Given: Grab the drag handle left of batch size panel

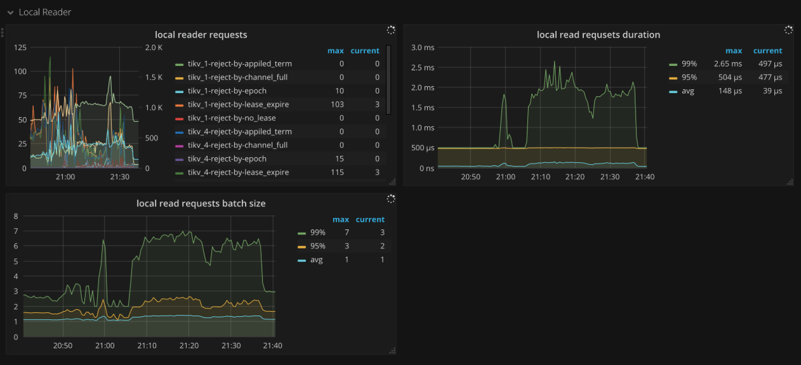Looking at the screenshot, I should click(4, 203).
